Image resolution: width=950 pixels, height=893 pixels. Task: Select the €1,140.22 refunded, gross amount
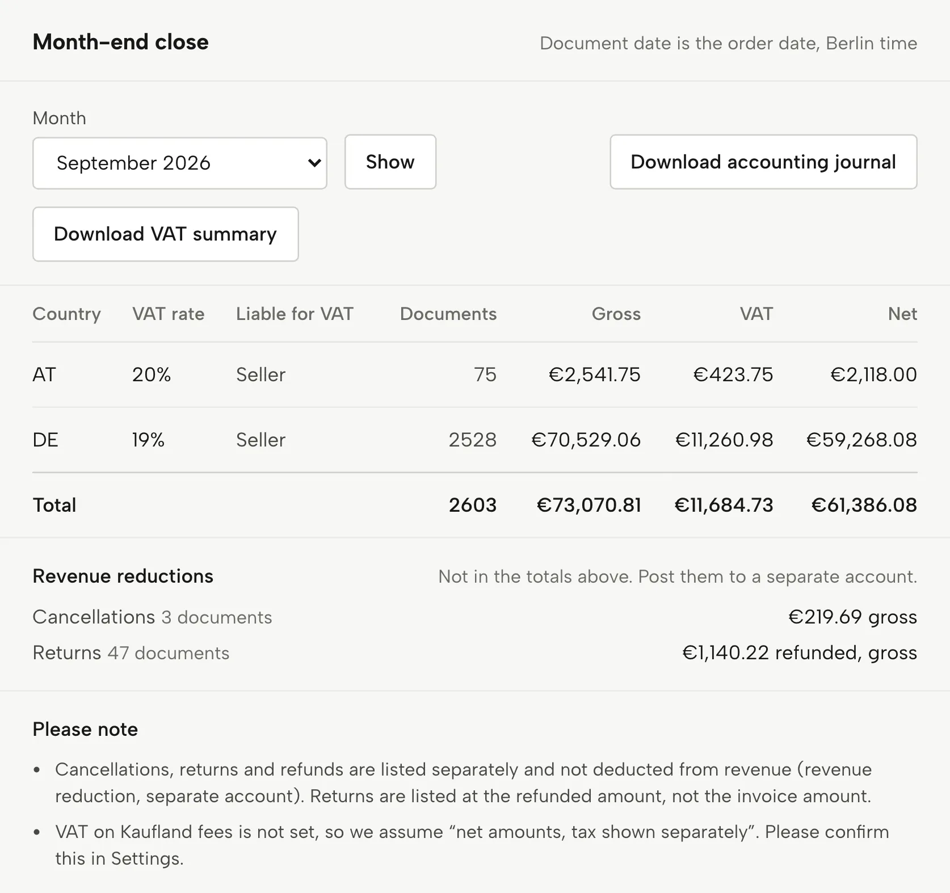(x=800, y=652)
